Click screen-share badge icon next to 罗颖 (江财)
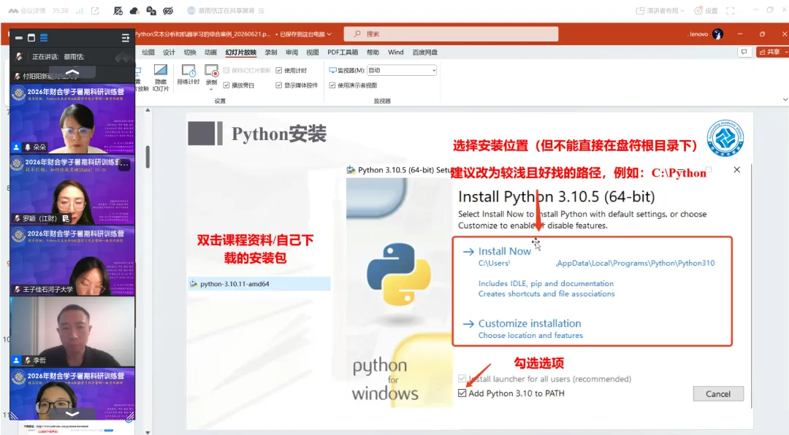The height and width of the screenshot is (435, 789). point(66,218)
